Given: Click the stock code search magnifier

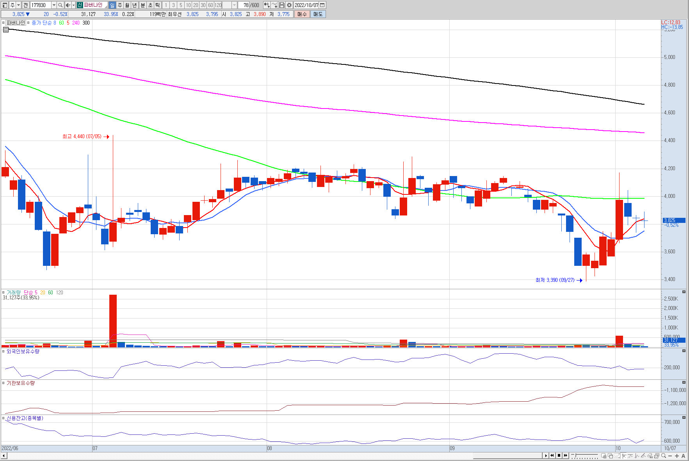Looking at the screenshot, I should [61, 5].
